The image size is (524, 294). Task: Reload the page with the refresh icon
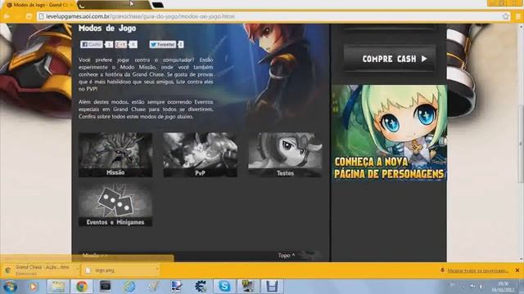pyautogui.click(x=29, y=16)
